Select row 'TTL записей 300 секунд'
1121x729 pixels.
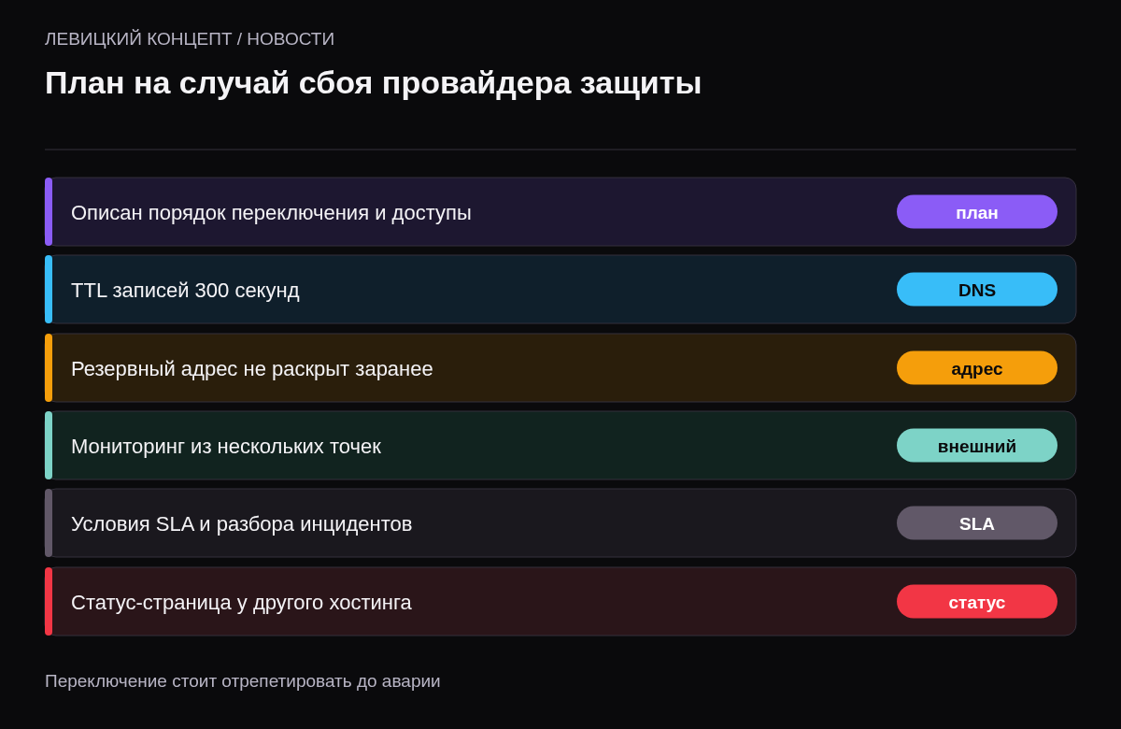click(560, 290)
